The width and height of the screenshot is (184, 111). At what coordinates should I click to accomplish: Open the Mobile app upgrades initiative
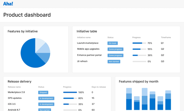pyautogui.click(x=88, y=49)
